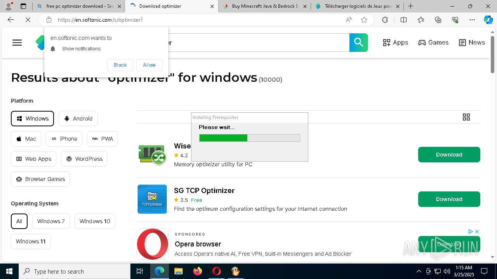Select the PWA platform filter
This screenshot has height=279, width=497.
(x=103, y=139)
